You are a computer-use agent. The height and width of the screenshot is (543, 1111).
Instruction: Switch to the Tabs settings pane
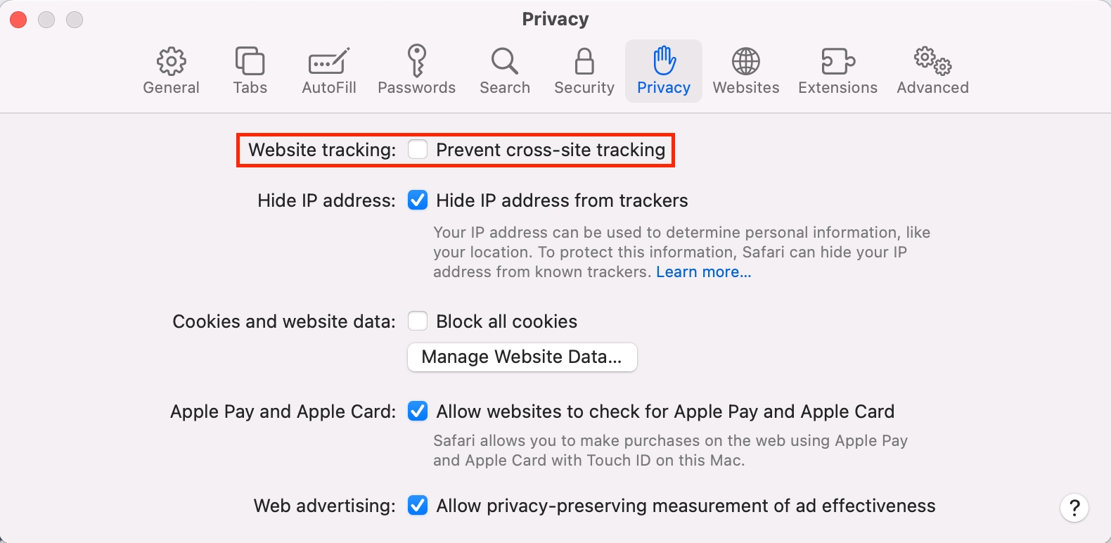coord(250,62)
